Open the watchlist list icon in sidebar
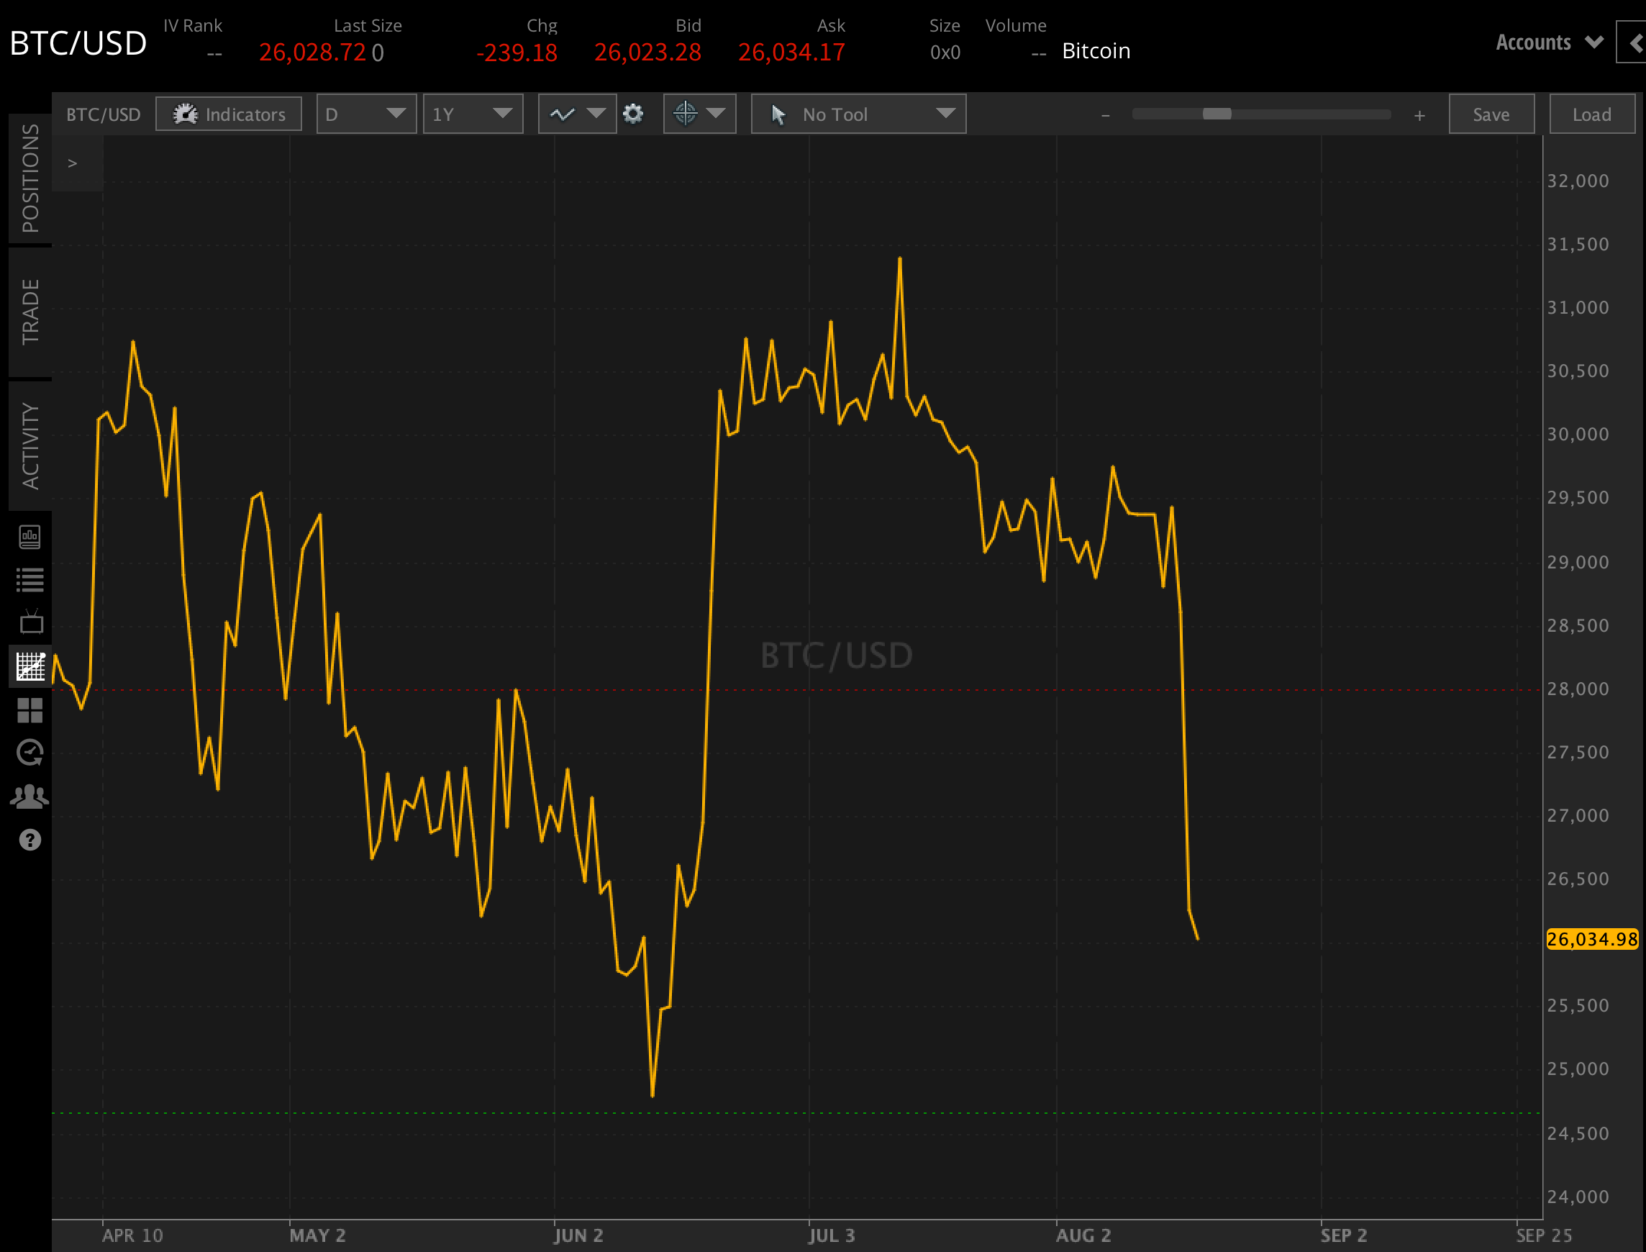Image resolution: width=1646 pixels, height=1252 pixels. (x=29, y=580)
